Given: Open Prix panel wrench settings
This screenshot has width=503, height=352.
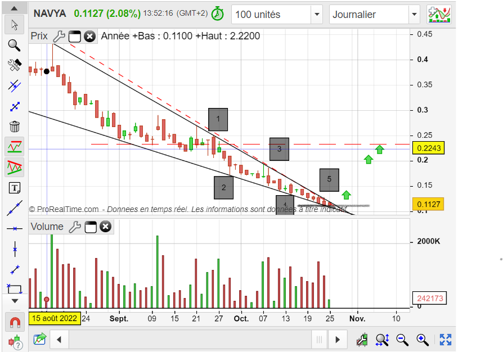Looking at the screenshot, I should (59, 36).
